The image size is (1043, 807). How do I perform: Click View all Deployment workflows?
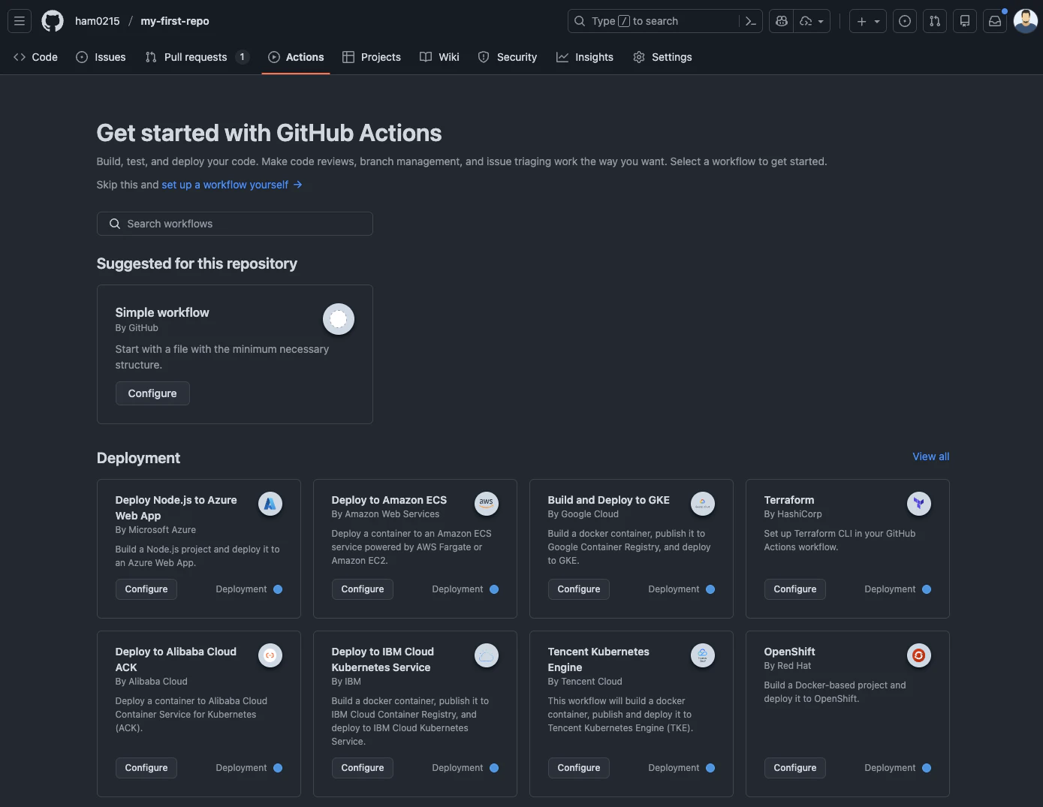(x=931, y=456)
